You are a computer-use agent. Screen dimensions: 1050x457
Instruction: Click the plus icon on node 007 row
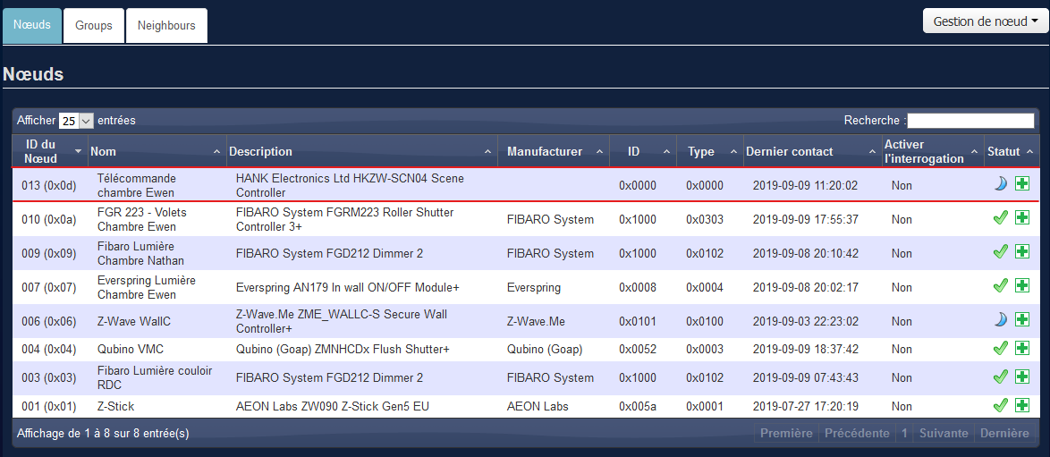pyautogui.click(x=1022, y=286)
